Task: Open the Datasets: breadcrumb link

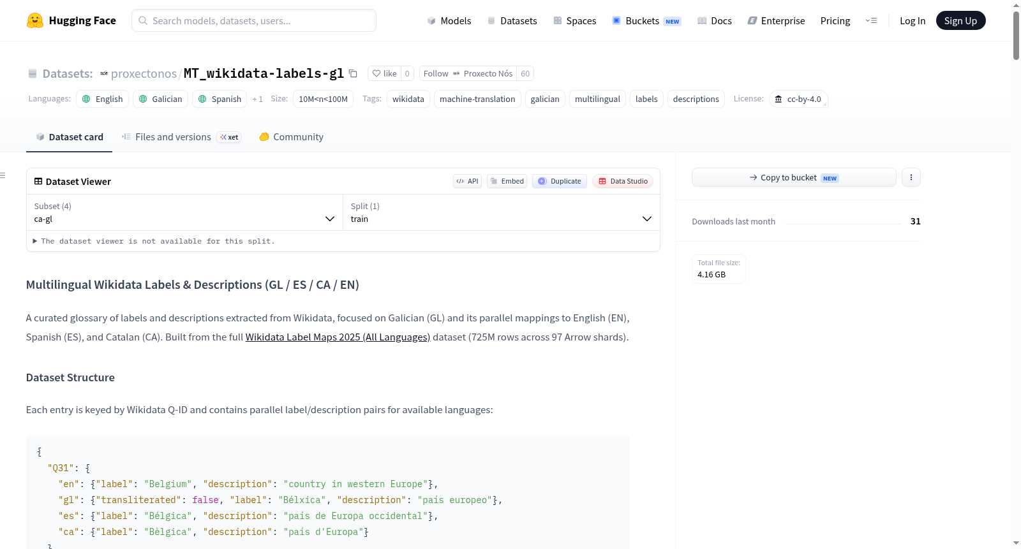Action: (x=68, y=73)
